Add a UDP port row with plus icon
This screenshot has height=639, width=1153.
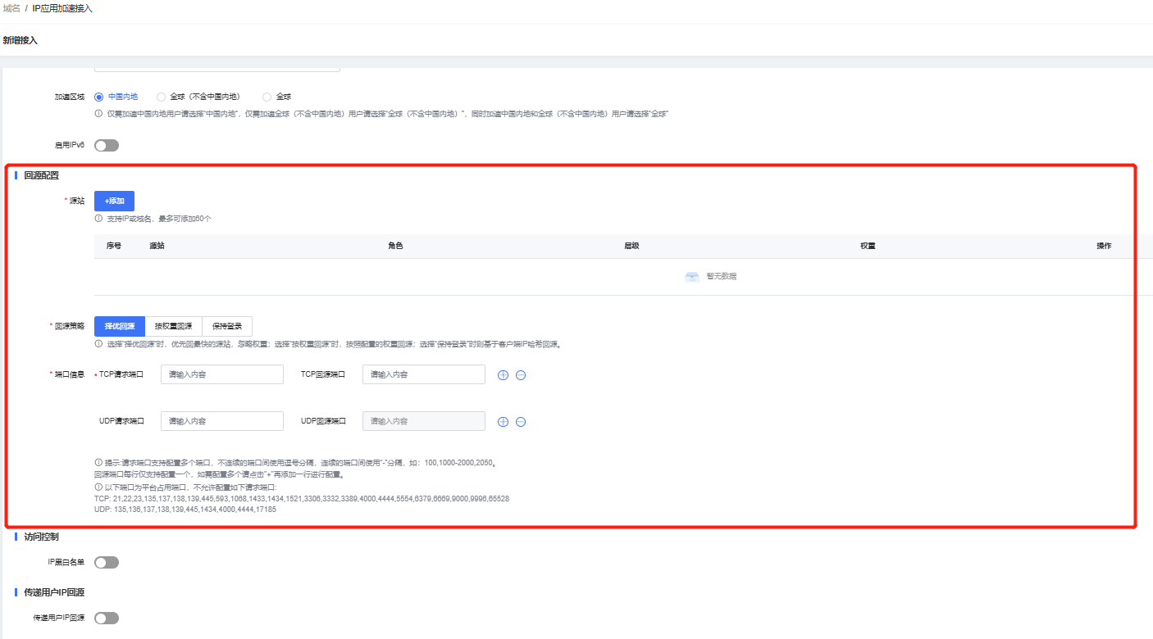pos(503,422)
